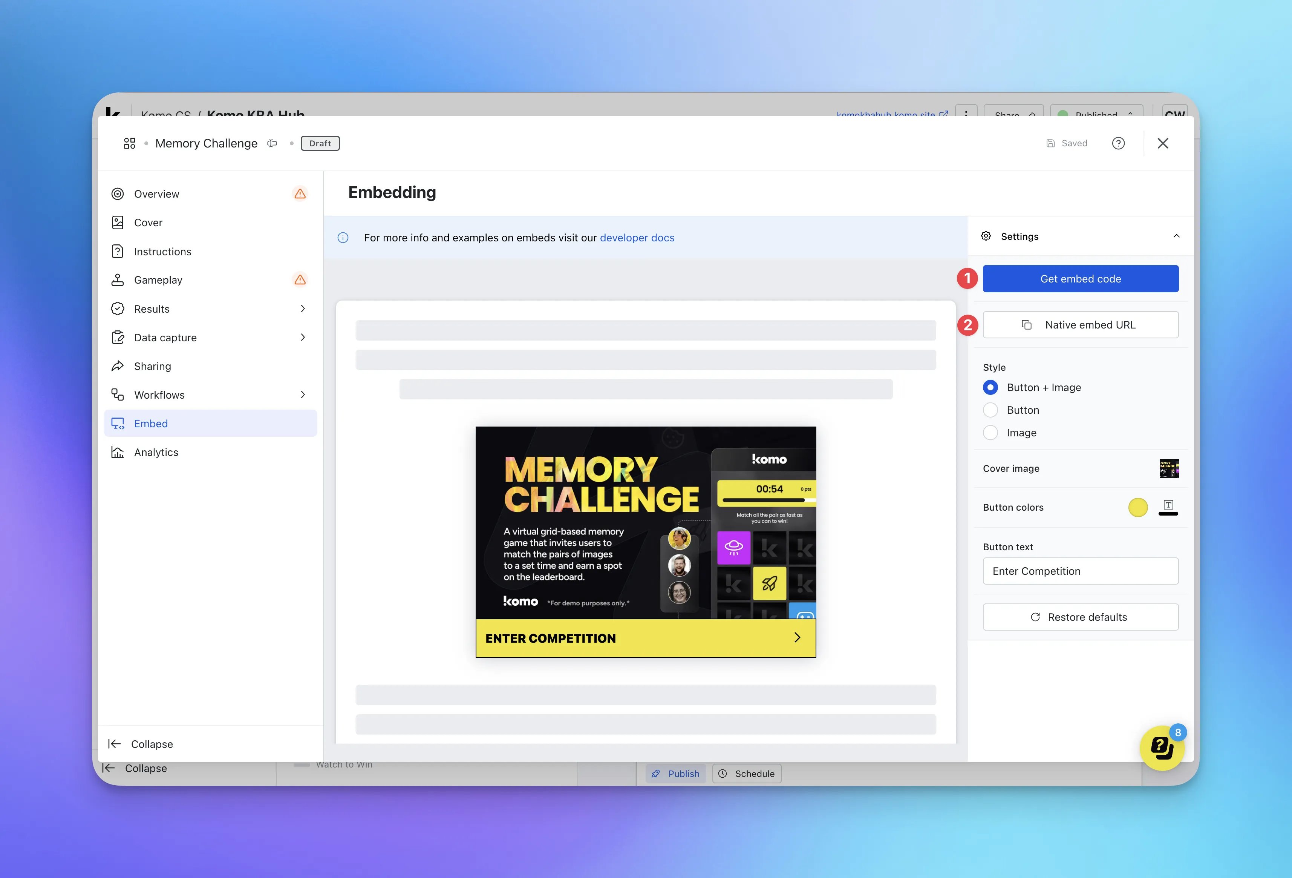Screen dimensions: 1292x878
Task: Close the Memory Challenge editor dialog
Action: click(x=1162, y=144)
